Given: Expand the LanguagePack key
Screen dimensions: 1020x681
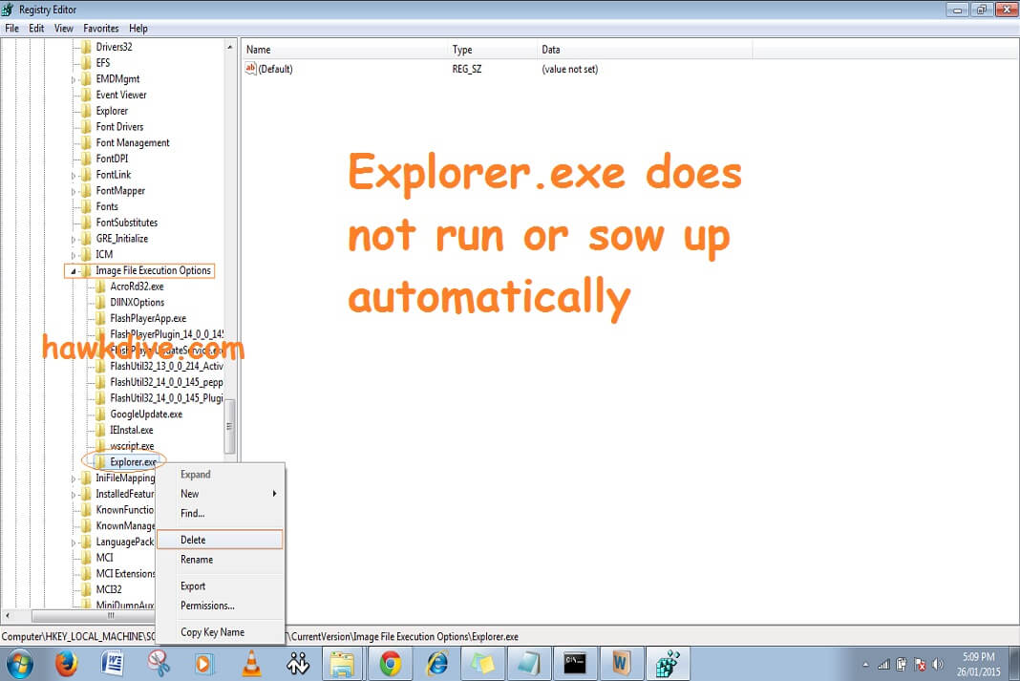Looking at the screenshot, I should (x=73, y=543).
